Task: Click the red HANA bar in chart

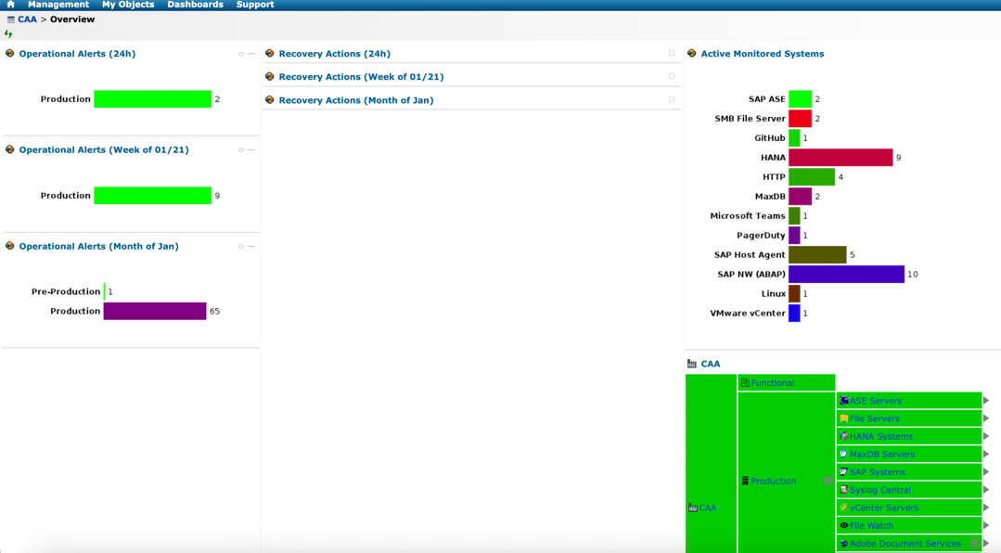Action: pyautogui.click(x=841, y=157)
